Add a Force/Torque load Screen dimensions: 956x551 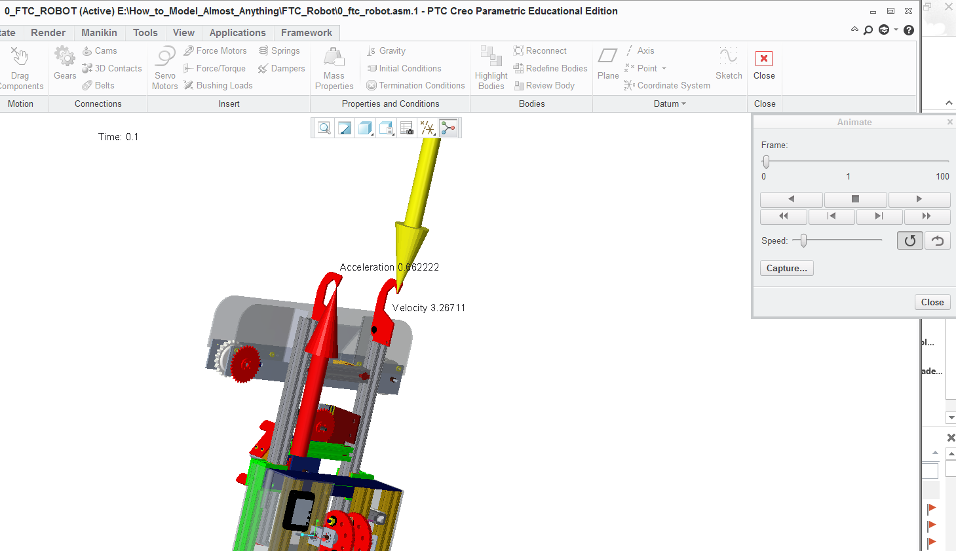coord(215,68)
